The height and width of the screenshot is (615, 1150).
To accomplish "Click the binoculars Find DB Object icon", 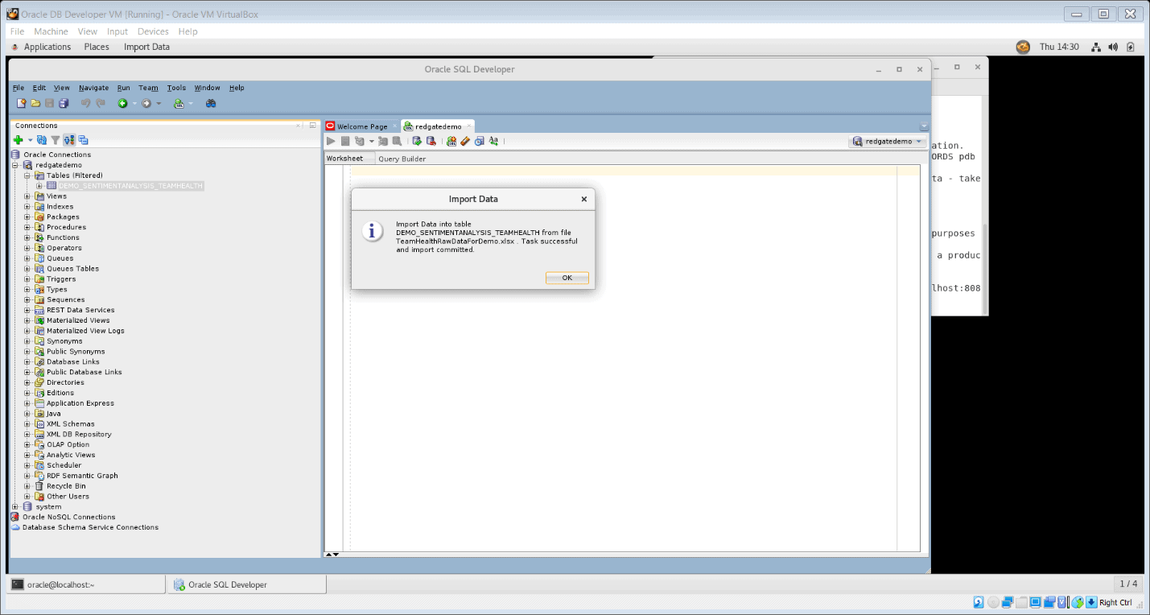I will pos(211,103).
